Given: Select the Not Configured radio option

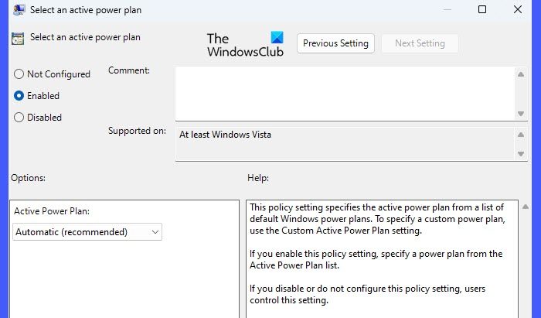Looking at the screenshot, I should pos(19,74).
